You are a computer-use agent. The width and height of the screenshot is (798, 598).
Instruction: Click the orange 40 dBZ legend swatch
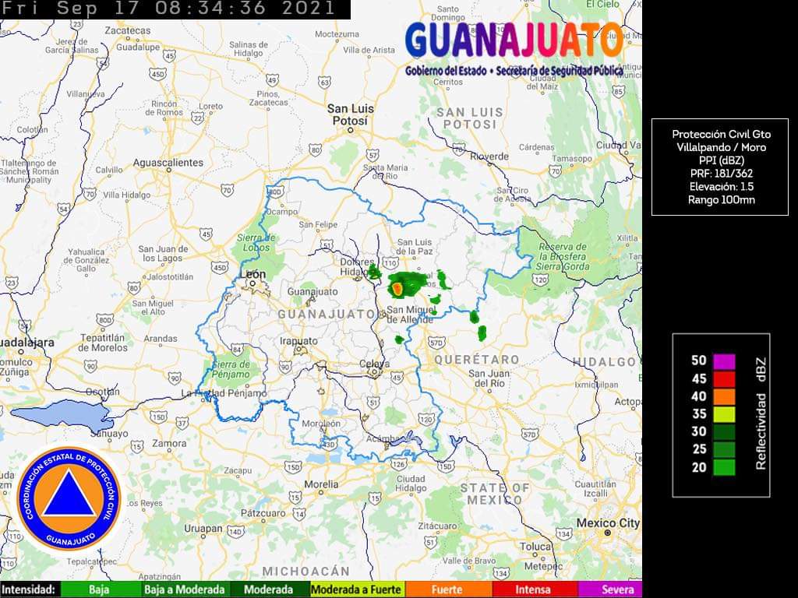tap(724, 396)
